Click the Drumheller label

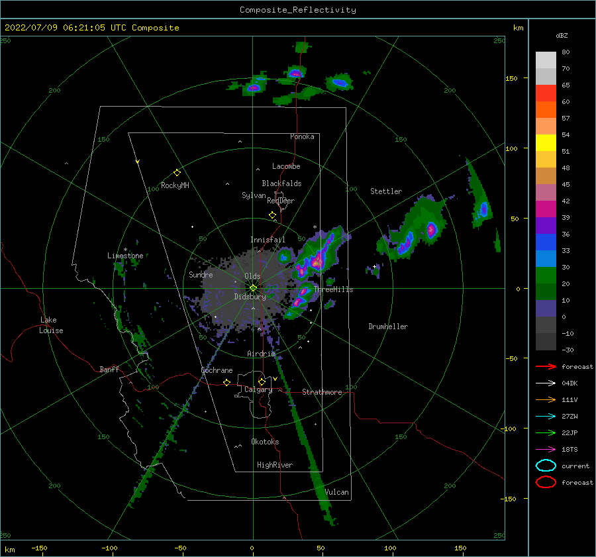coord(388,327)
